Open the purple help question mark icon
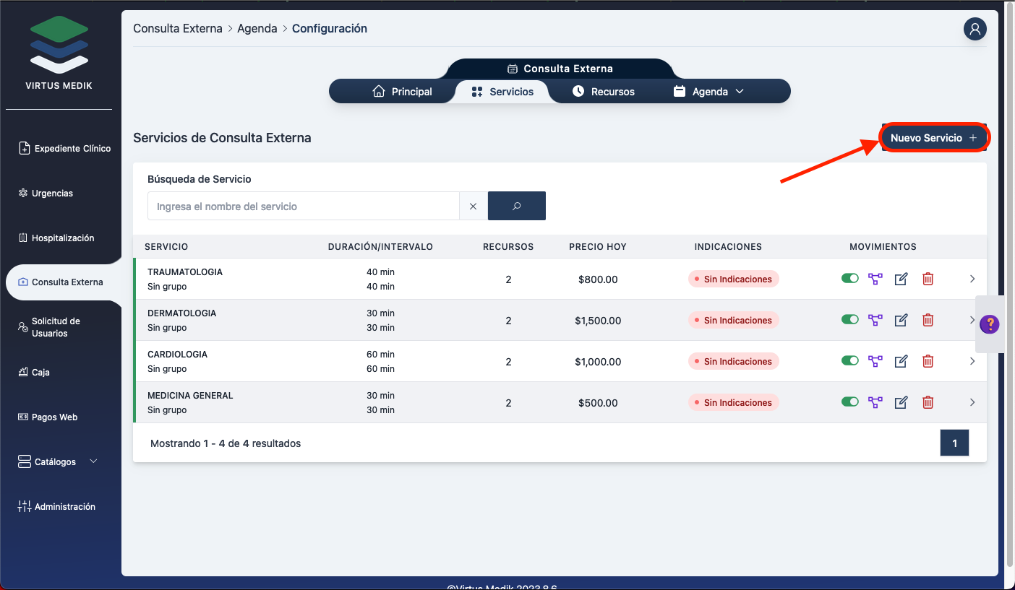1015x590 pixels. tap(989, 324)
